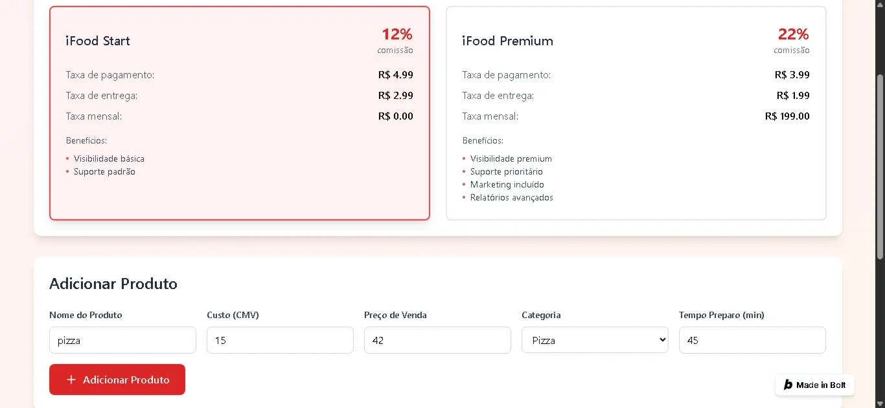Viewport: 885px width, 408px height.
Task: Click the iFood Start title text
Action: point(98,41)
